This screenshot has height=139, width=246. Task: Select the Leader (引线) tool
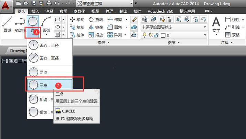(x=232, y=27)
